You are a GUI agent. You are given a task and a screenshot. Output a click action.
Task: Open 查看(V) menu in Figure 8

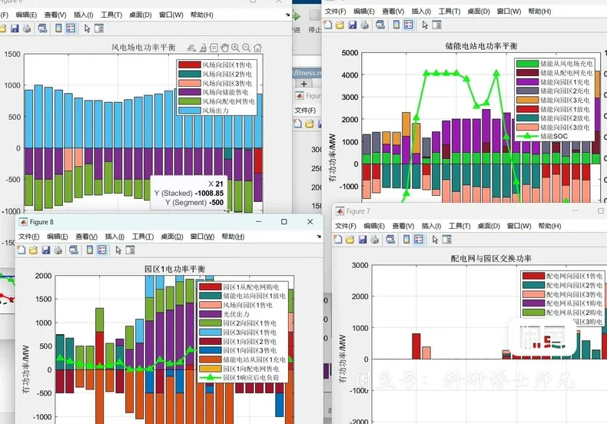(86, 237)
